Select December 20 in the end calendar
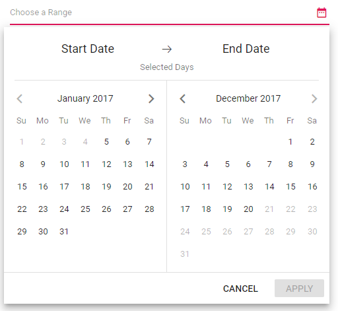This screenshot has width=338, height=311. (x=248, y=209)
